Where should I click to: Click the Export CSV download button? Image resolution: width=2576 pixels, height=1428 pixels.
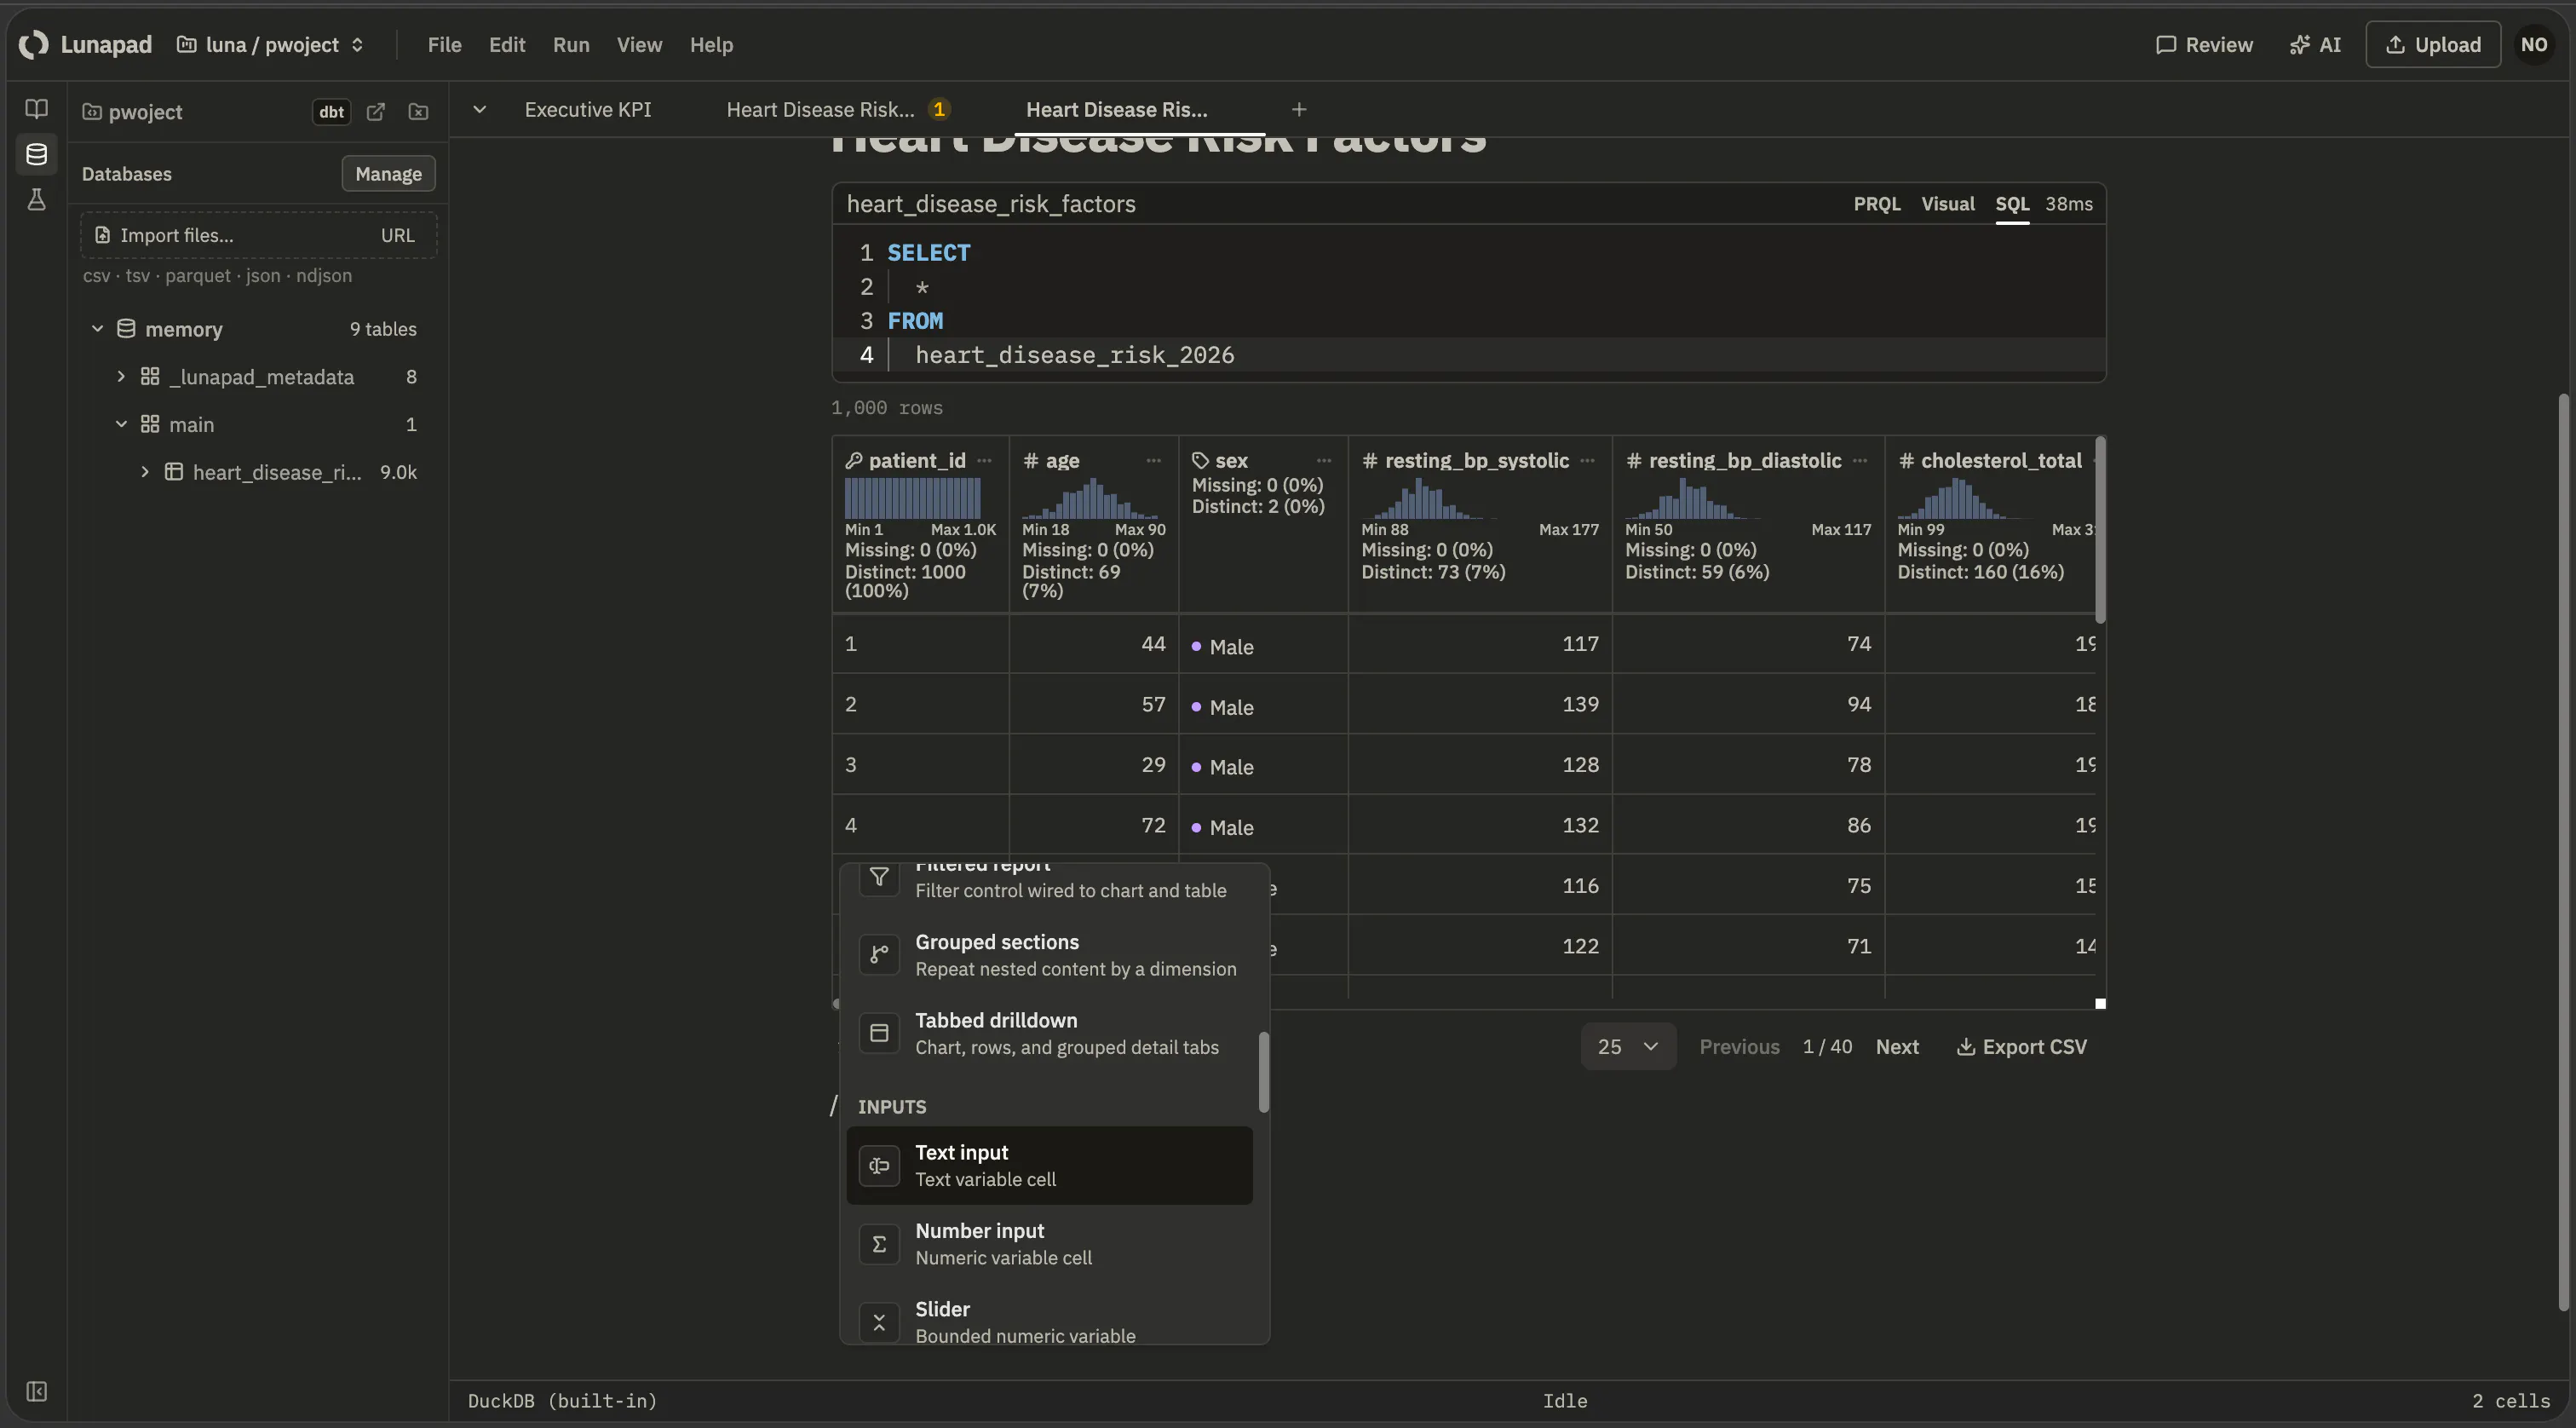[x=2021, y=1046]
